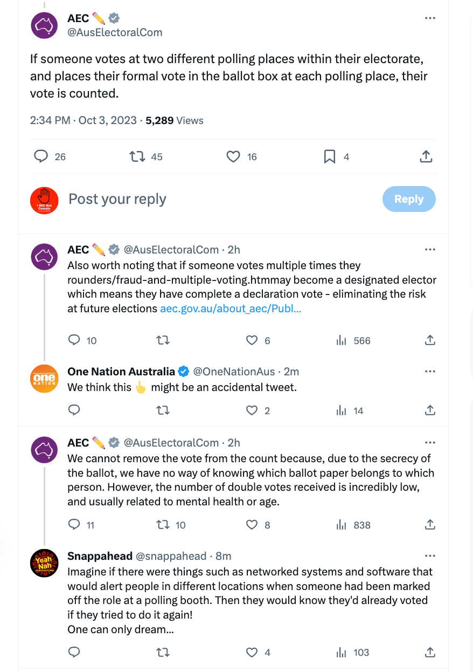Open @AusElectoralCom handle on main tweet
Screen dimensions: 473x672
pos(115,32)
